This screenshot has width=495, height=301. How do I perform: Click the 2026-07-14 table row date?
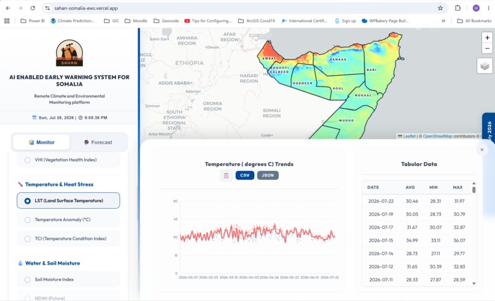point(381,254)
